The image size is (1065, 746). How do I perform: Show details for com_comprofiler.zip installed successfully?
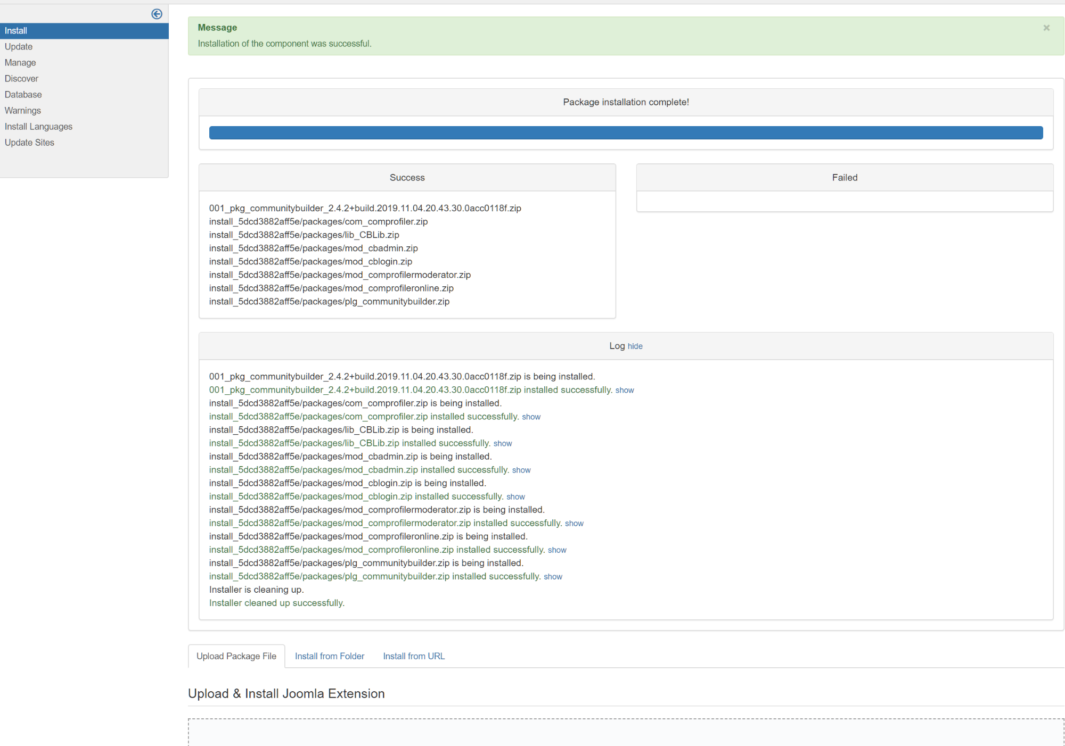coord(531,417)
